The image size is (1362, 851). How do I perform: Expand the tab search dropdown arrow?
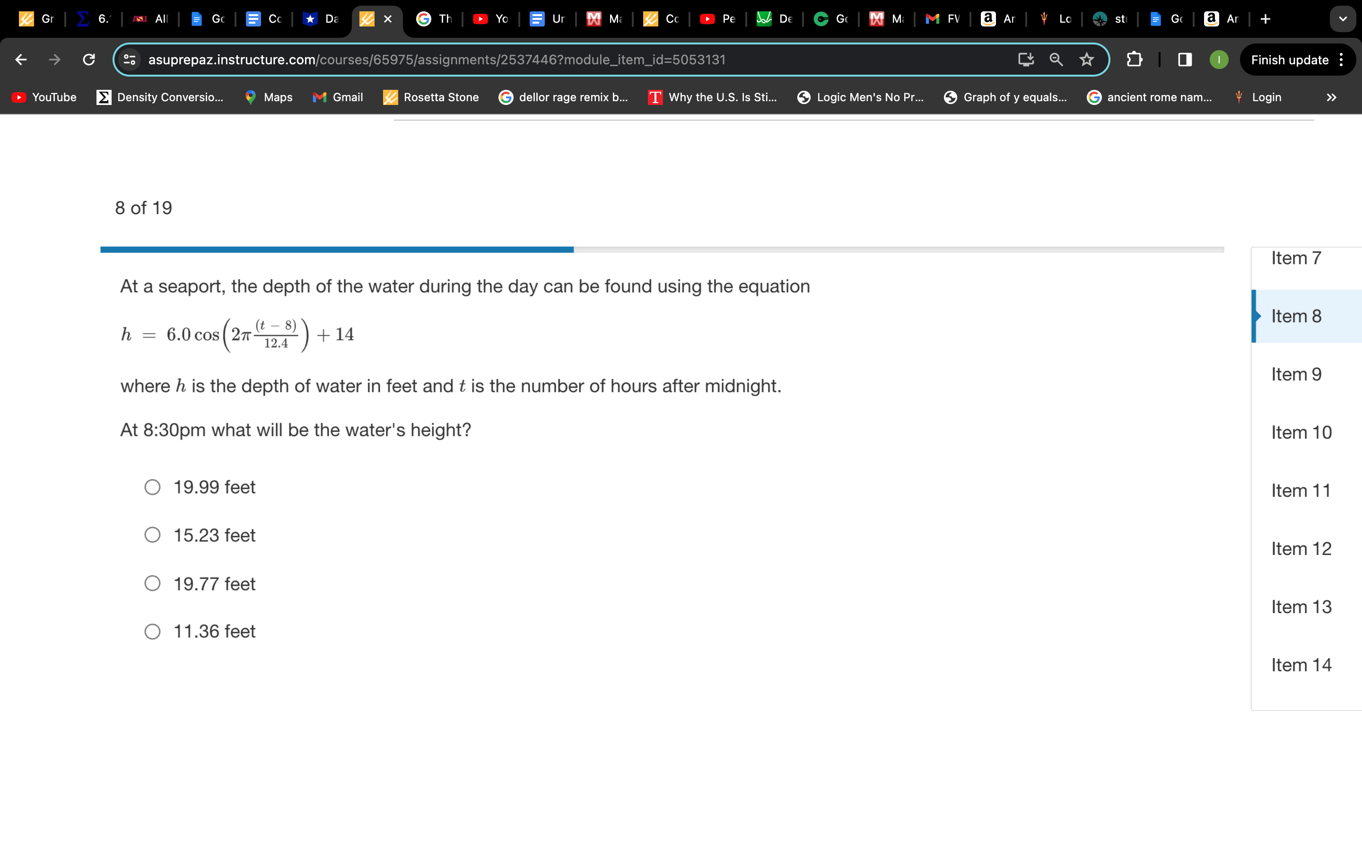point(1343,19)
